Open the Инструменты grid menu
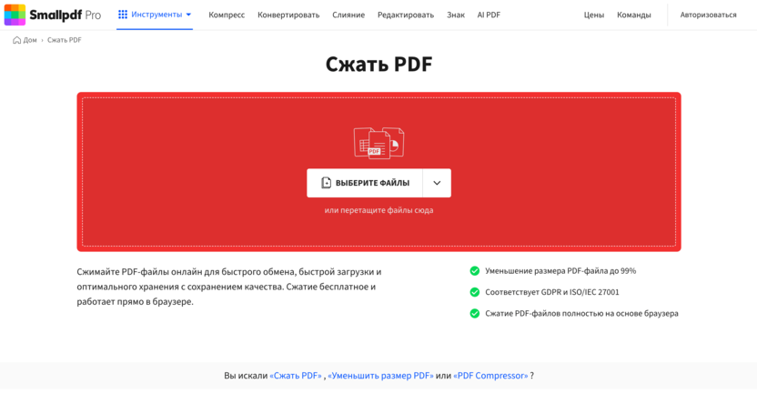Image resolution: width=757 pixels, height=414 pixels. pos(155,15)
